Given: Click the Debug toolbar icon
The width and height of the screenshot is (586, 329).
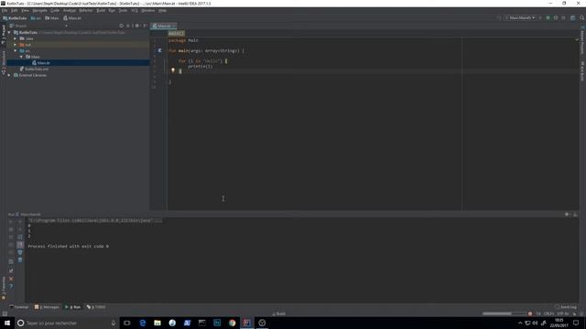Looking at the screenshot, I should tap(556, 17).
